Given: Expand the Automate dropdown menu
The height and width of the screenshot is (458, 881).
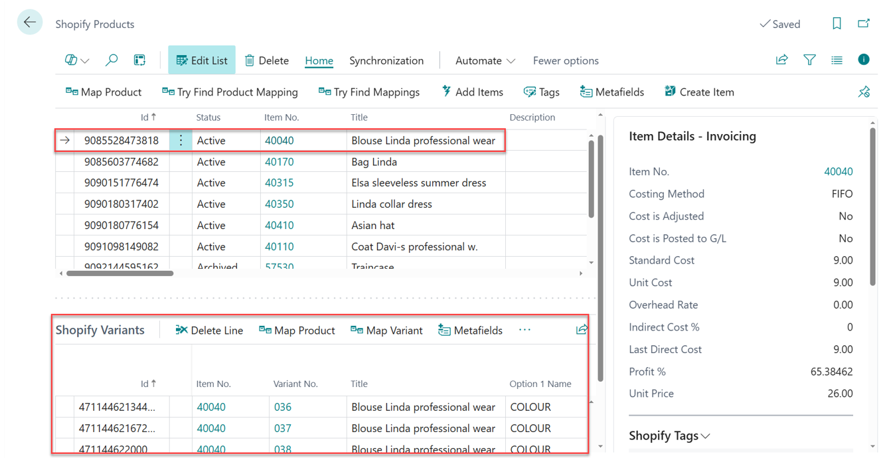Looking at the screenshot, I should coord(485,60).
